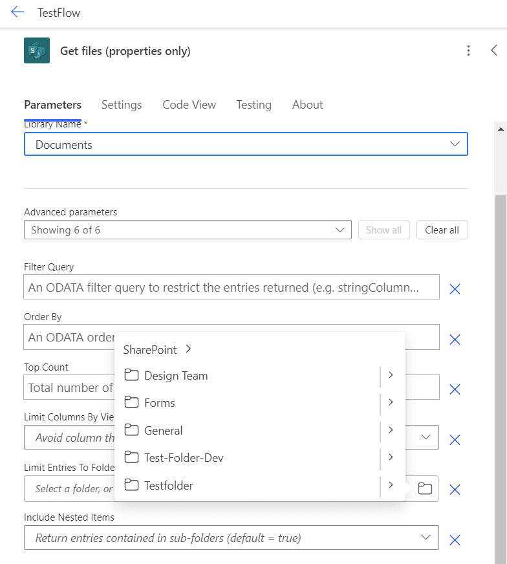Open the Showing 6 of 6 dropdown
This screenshot has height=564, width=507.
click(x=188, y=230)
